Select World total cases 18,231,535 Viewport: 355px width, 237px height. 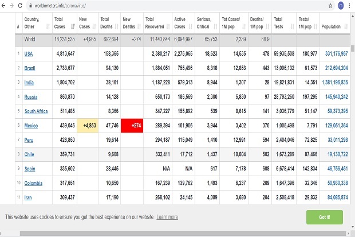[65, 39]
